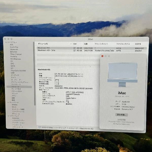
Task: Sort by ファイルシステム column header
Action: coord(123,44)
